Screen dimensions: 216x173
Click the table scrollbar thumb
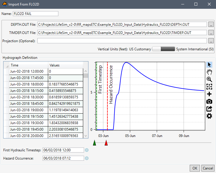[86, 76]
